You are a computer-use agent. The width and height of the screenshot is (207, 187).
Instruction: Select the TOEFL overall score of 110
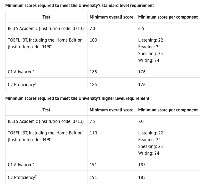pyautogui.click(x=93, y=133)
